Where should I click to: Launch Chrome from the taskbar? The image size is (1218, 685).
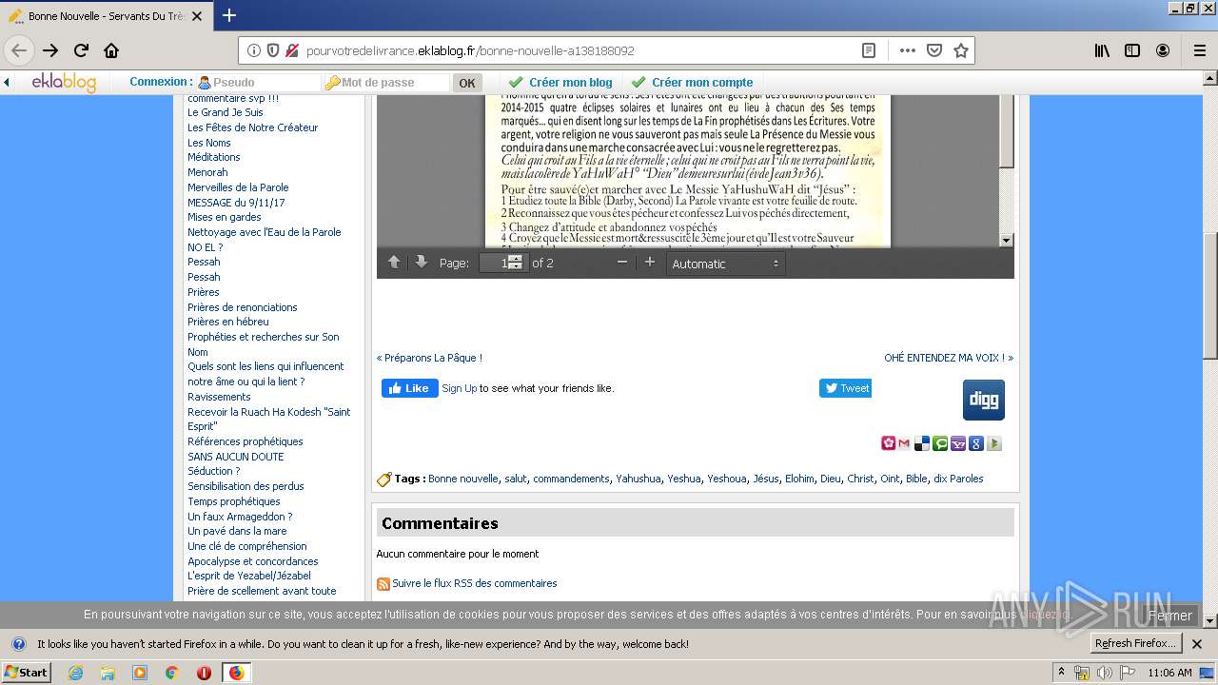point(171,673)
